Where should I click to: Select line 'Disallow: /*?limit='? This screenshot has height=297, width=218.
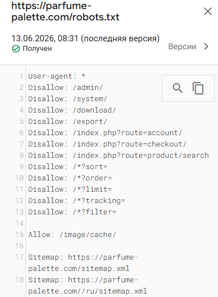tap(70, 189)
